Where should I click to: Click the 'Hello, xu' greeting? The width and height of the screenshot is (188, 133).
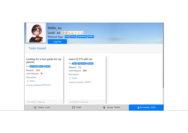click(55, 28)
